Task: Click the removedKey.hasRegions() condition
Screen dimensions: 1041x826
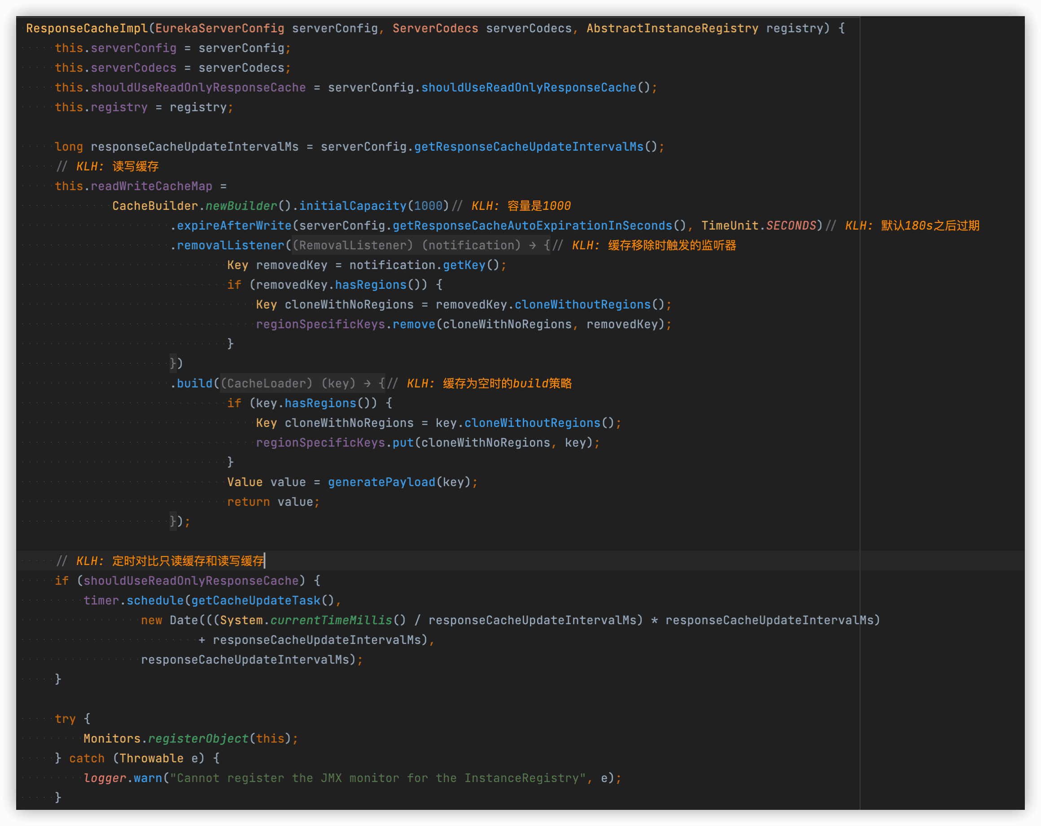Action: pyautogui.click(x=341, y=285)
